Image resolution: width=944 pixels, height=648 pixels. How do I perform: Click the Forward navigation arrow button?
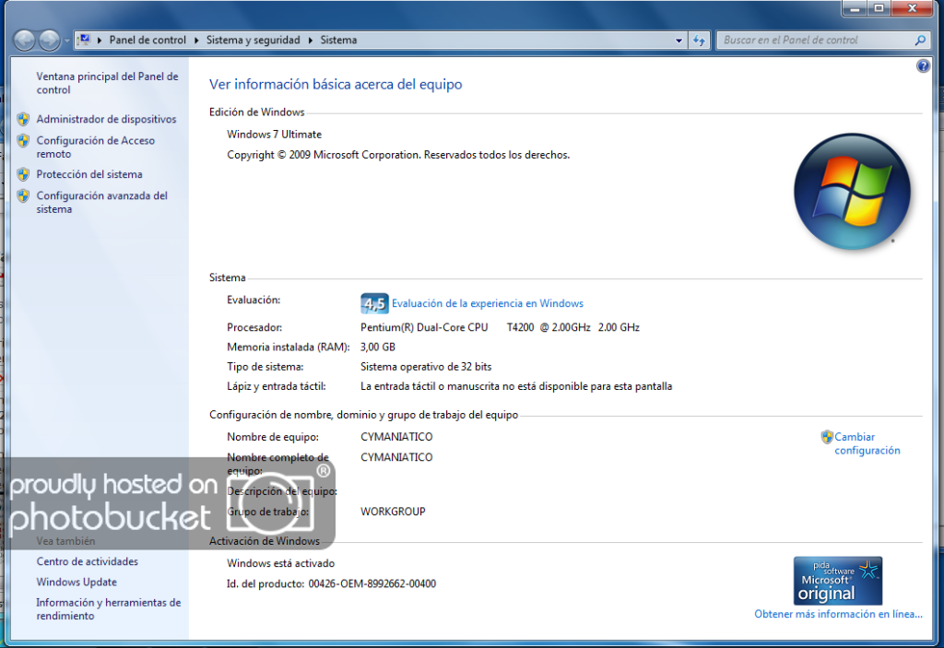click(50, 41)
